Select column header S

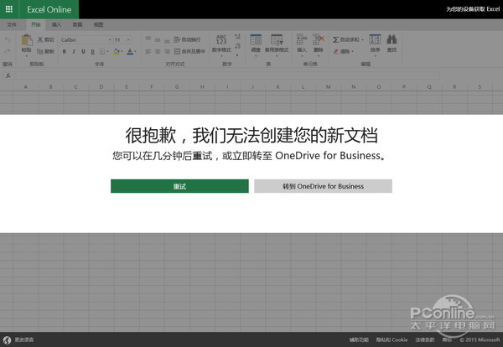pos(480,86)
